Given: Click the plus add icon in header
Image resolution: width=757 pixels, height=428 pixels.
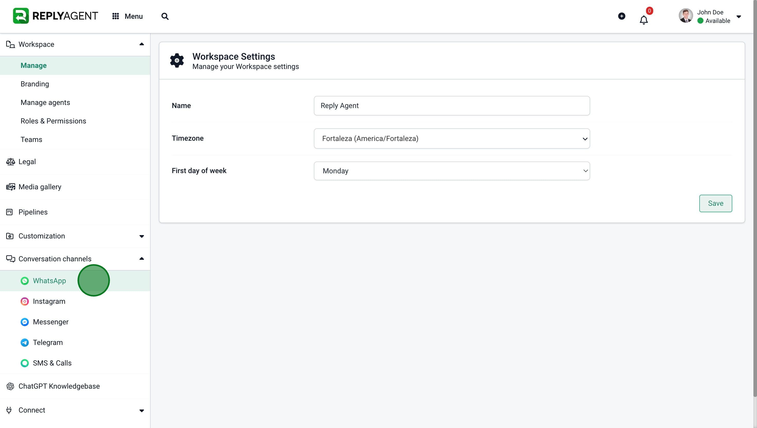Looking at the screenshot, I should [622, 16].
